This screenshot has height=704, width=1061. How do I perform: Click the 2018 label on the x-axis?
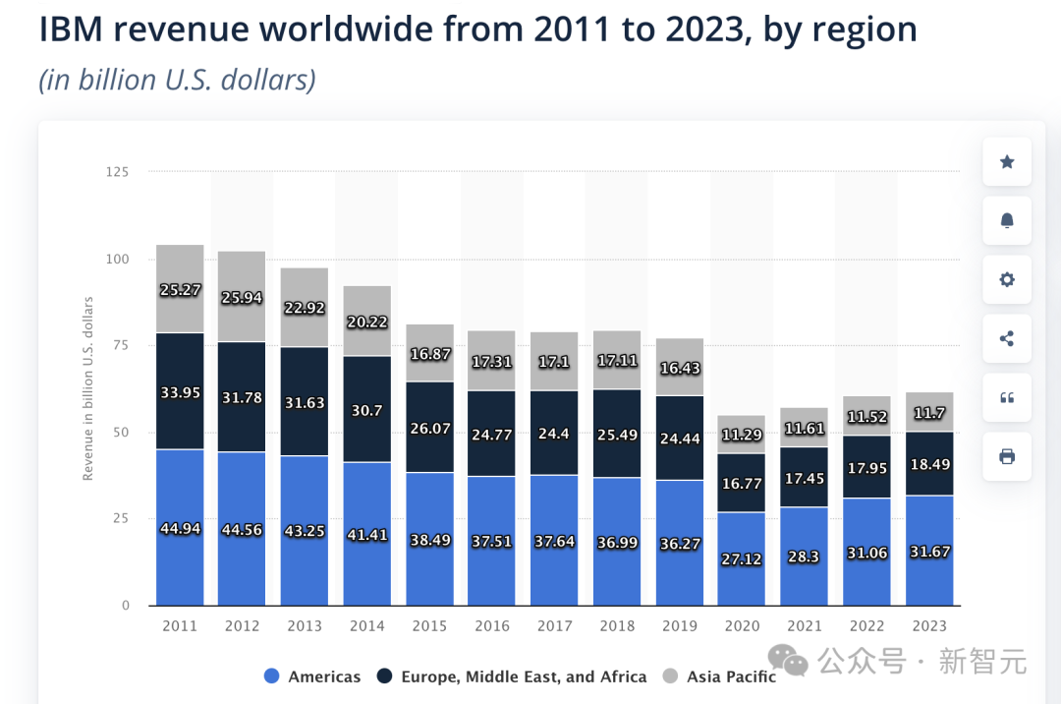(617, 626)
